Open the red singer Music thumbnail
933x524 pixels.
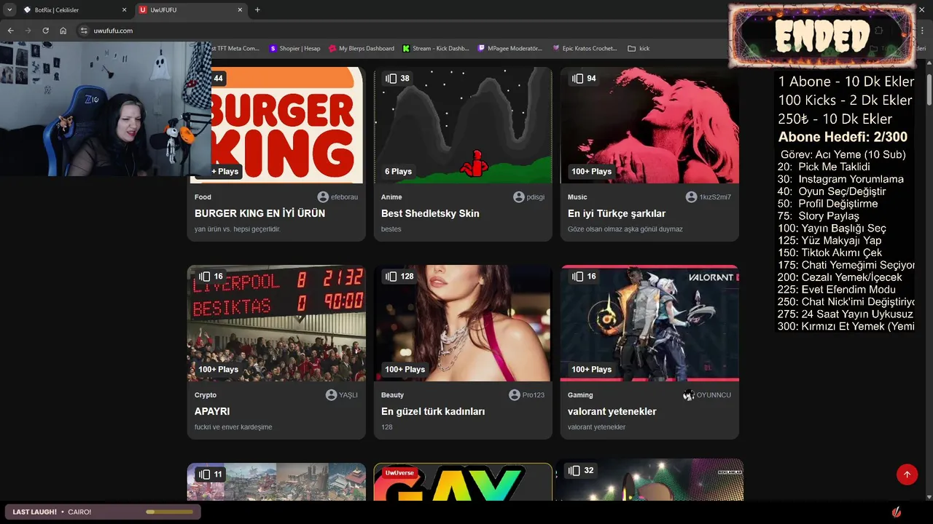tap(649, 125)
